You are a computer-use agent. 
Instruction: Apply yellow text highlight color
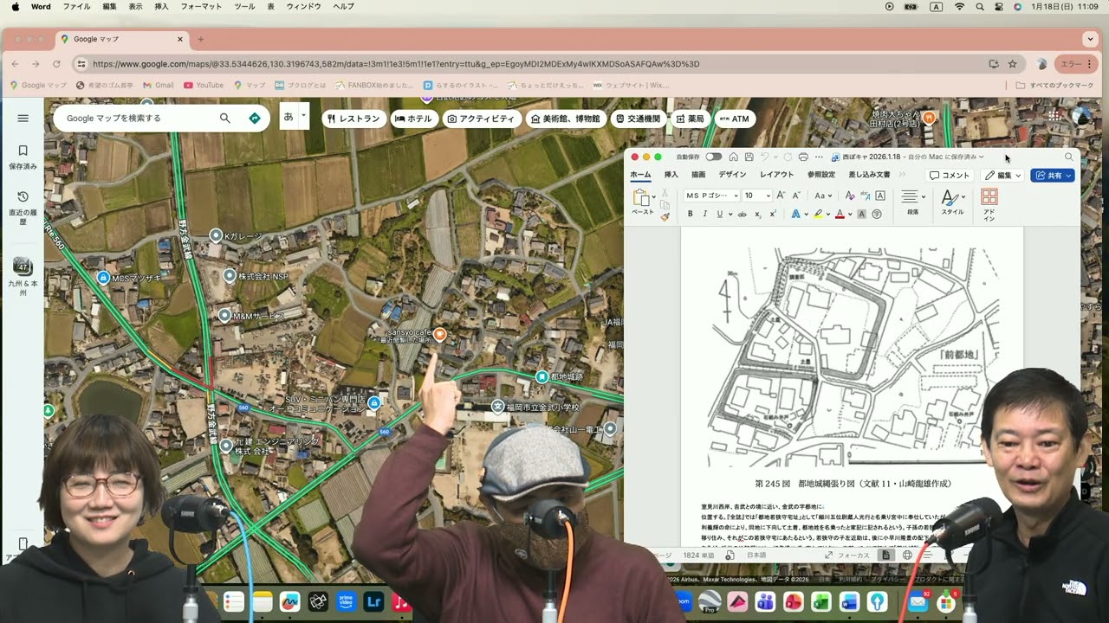click(818, 214)
